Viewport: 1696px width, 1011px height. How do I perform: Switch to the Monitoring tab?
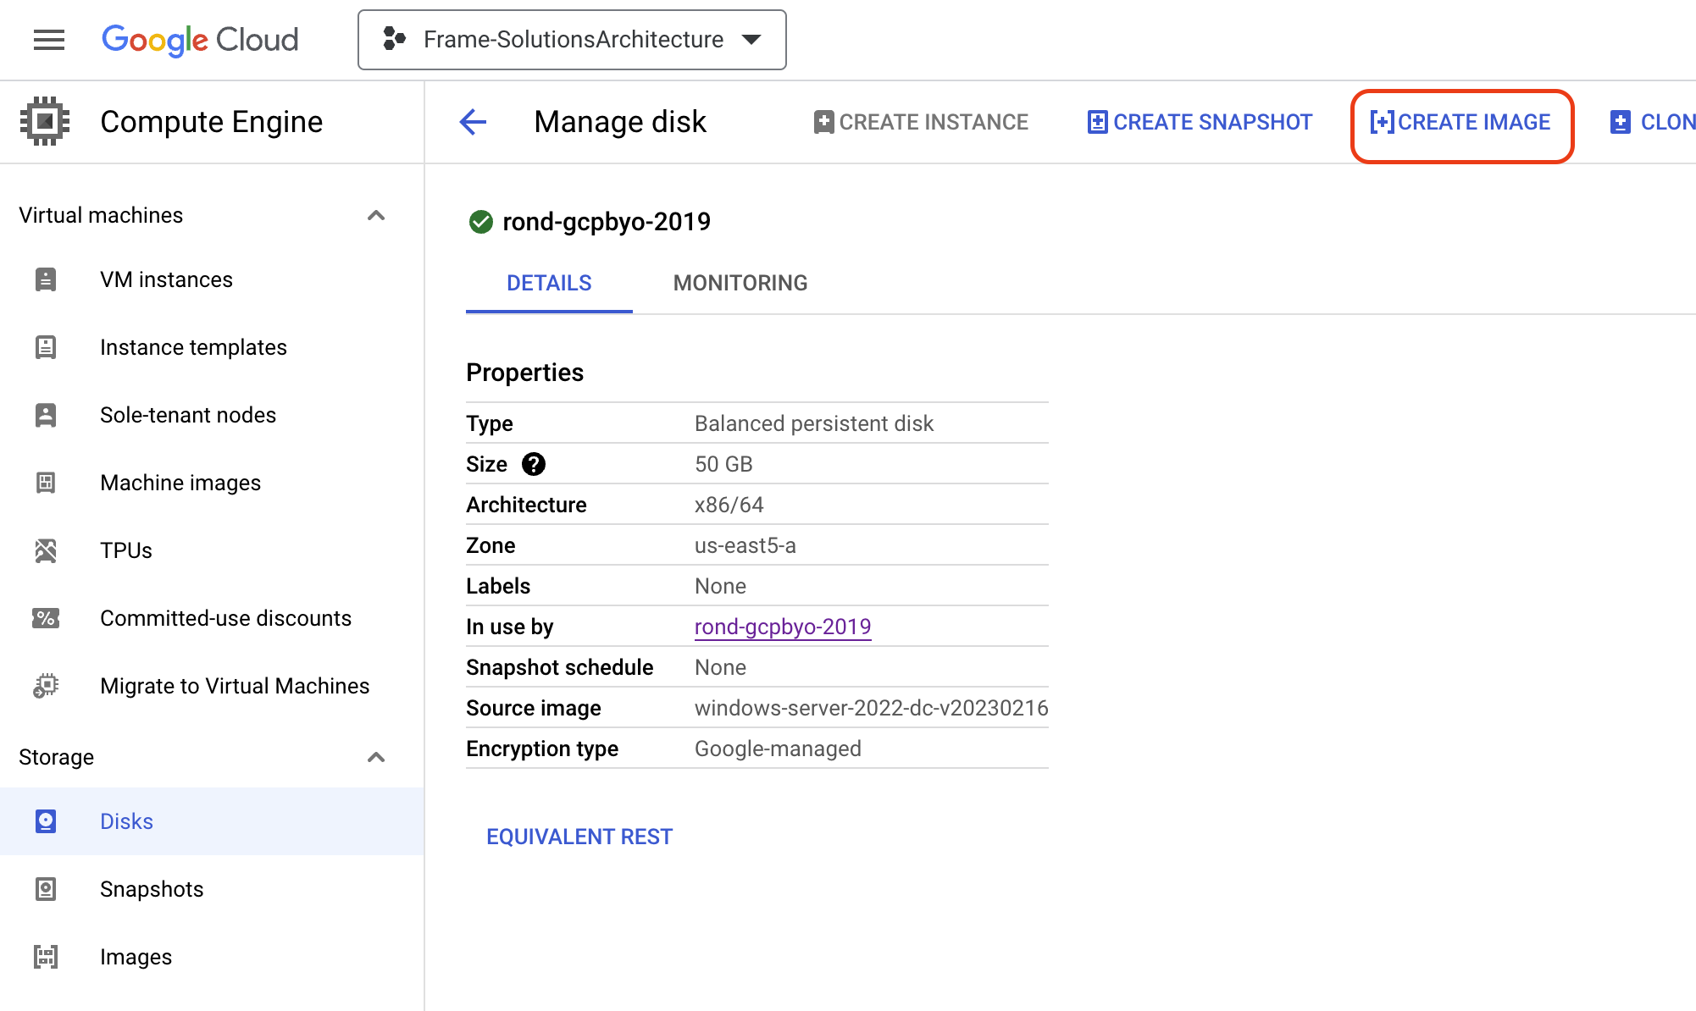tap(740, 282)
